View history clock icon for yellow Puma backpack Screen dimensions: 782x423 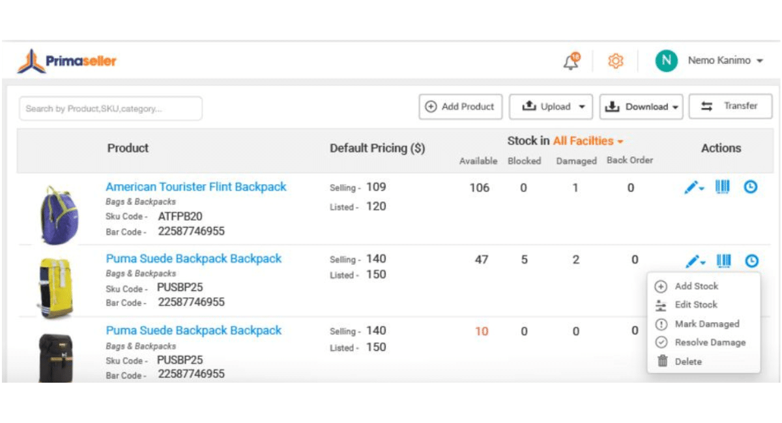(x=751, y=261)
